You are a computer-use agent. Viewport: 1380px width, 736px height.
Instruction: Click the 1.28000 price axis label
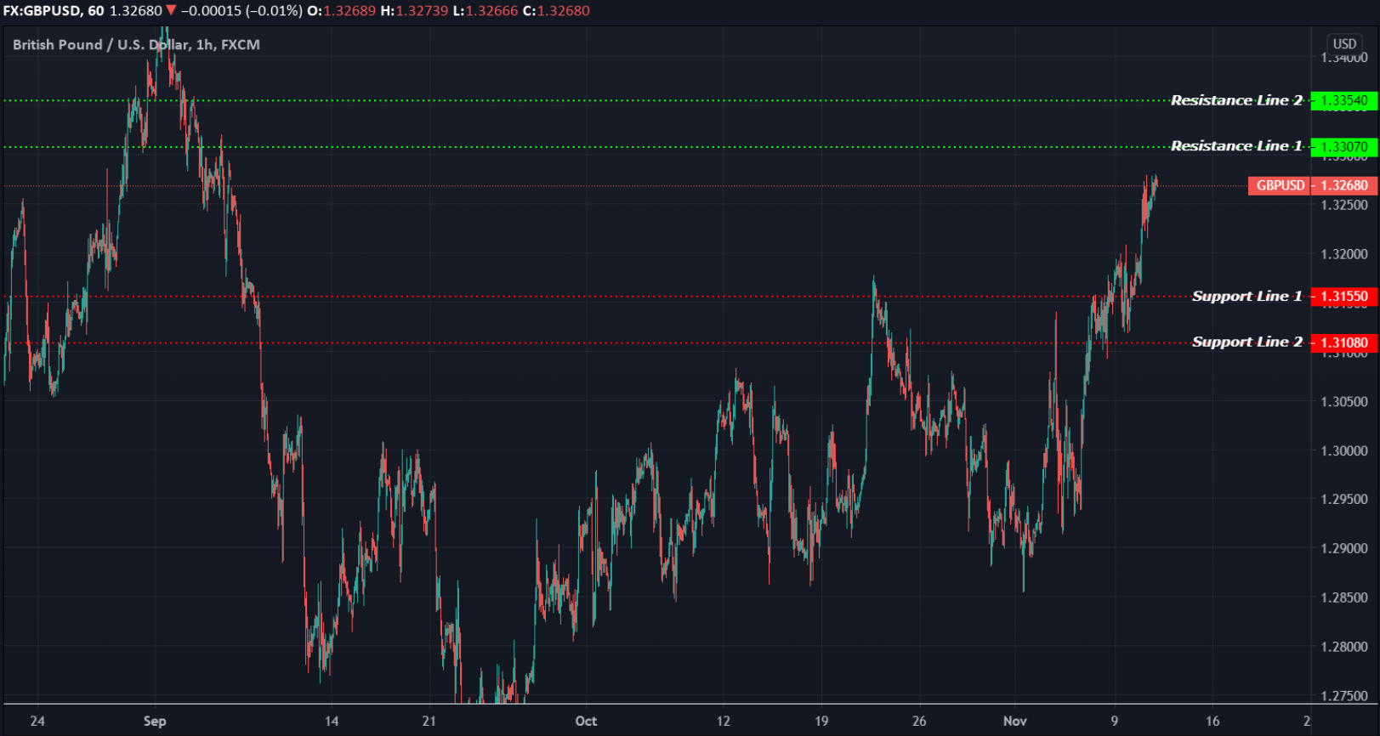click(x=1343, y=647)
